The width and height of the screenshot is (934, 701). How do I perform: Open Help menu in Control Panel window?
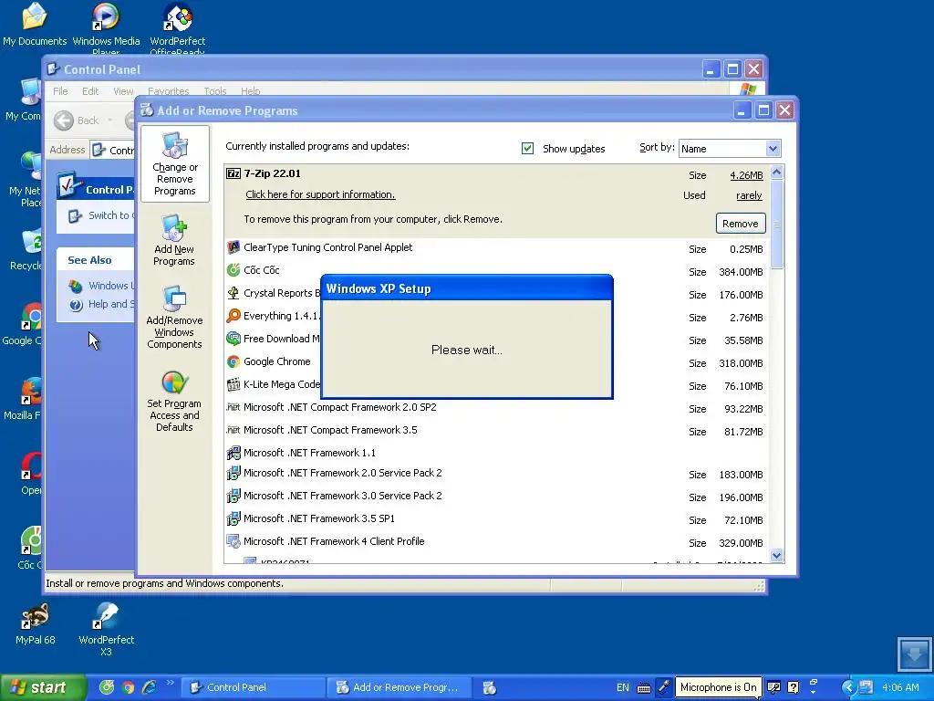[250, 91]
